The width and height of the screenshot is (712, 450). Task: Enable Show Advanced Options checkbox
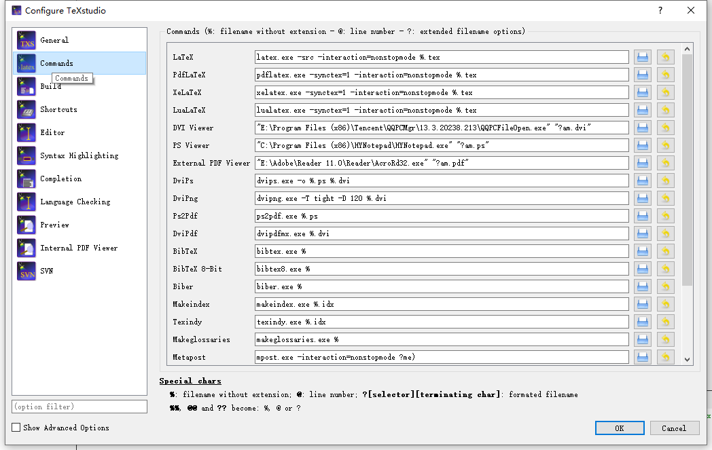tap(16, 428)
